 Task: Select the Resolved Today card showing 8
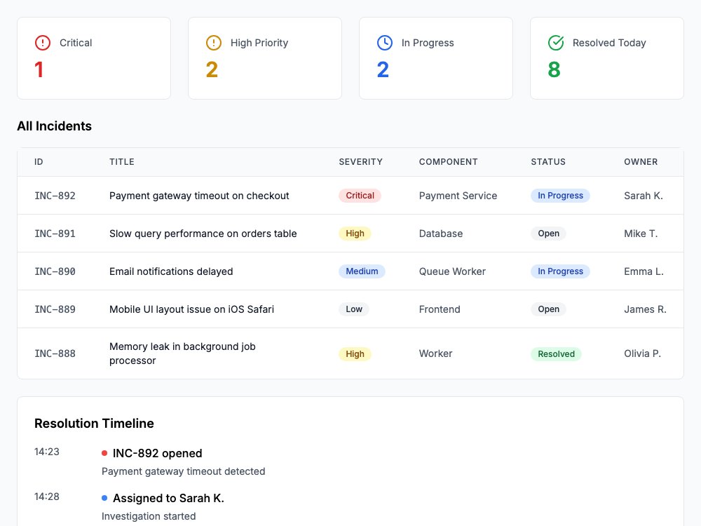coord(606,58)
